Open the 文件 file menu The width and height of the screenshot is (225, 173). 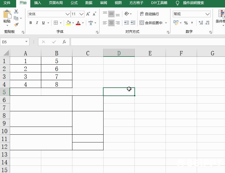click(7, 3)
